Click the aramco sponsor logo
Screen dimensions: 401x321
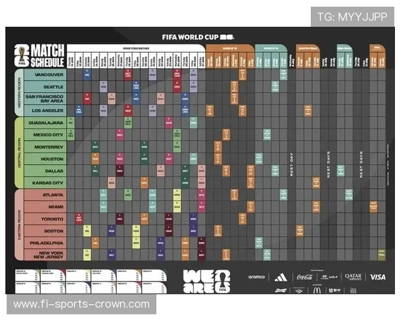click(x=257, y=277)
